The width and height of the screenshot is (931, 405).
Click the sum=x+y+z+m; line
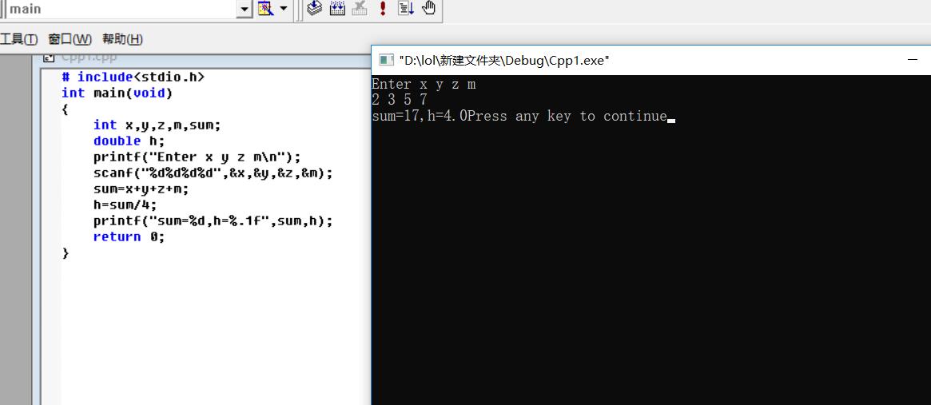[141, 189]
